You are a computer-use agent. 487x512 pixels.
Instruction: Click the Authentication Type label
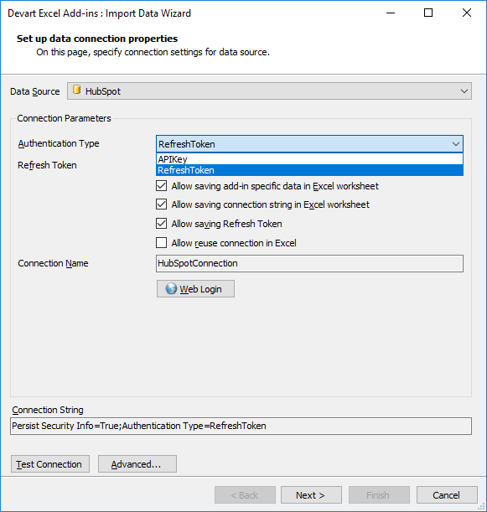click(59, 143)
